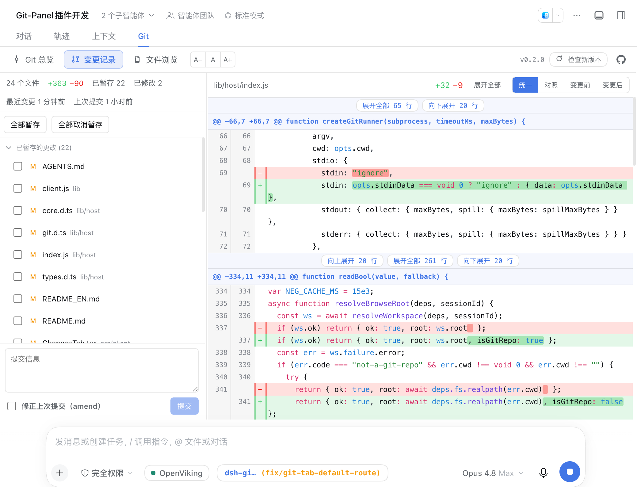
Task: Open the three-dot more options menu
Action: coord(577,15)
